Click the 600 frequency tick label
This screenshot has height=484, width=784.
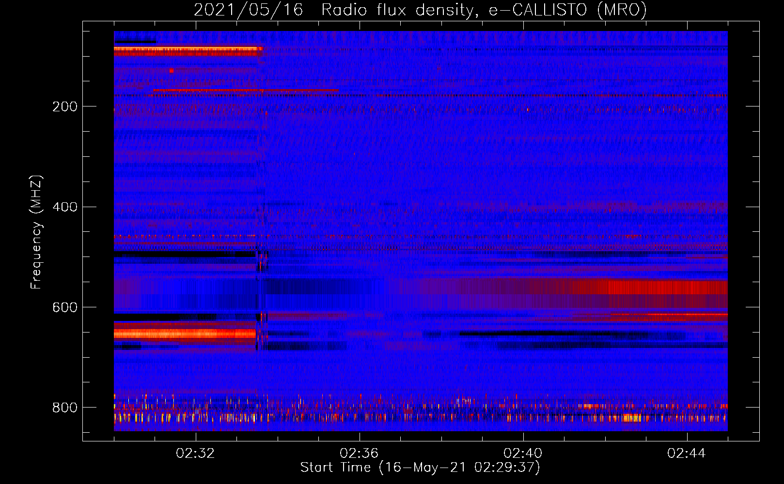65,308
